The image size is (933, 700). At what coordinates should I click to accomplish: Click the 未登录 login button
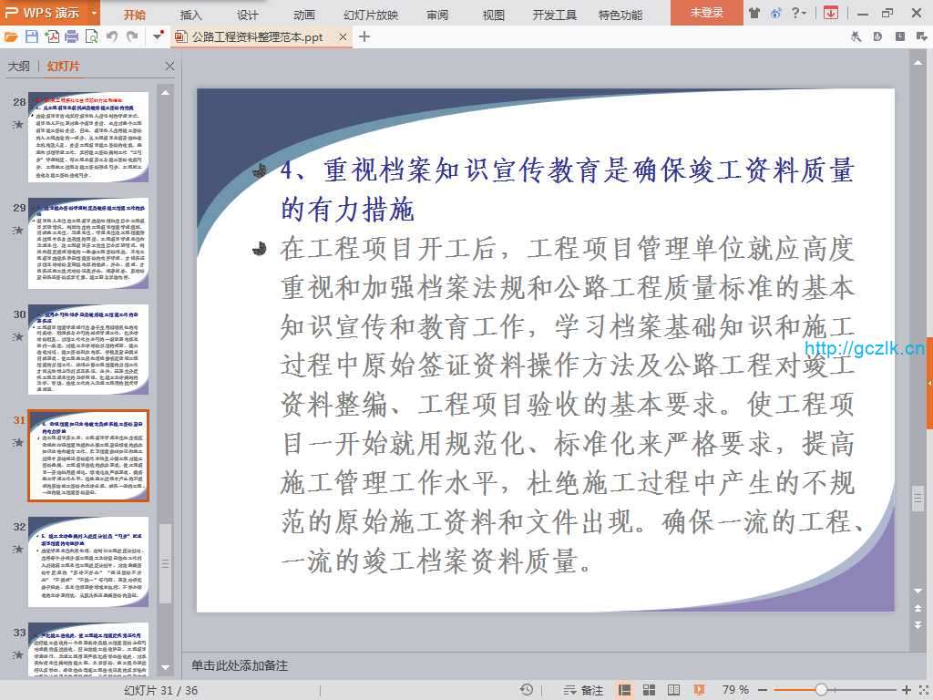[x=706, y=13]
